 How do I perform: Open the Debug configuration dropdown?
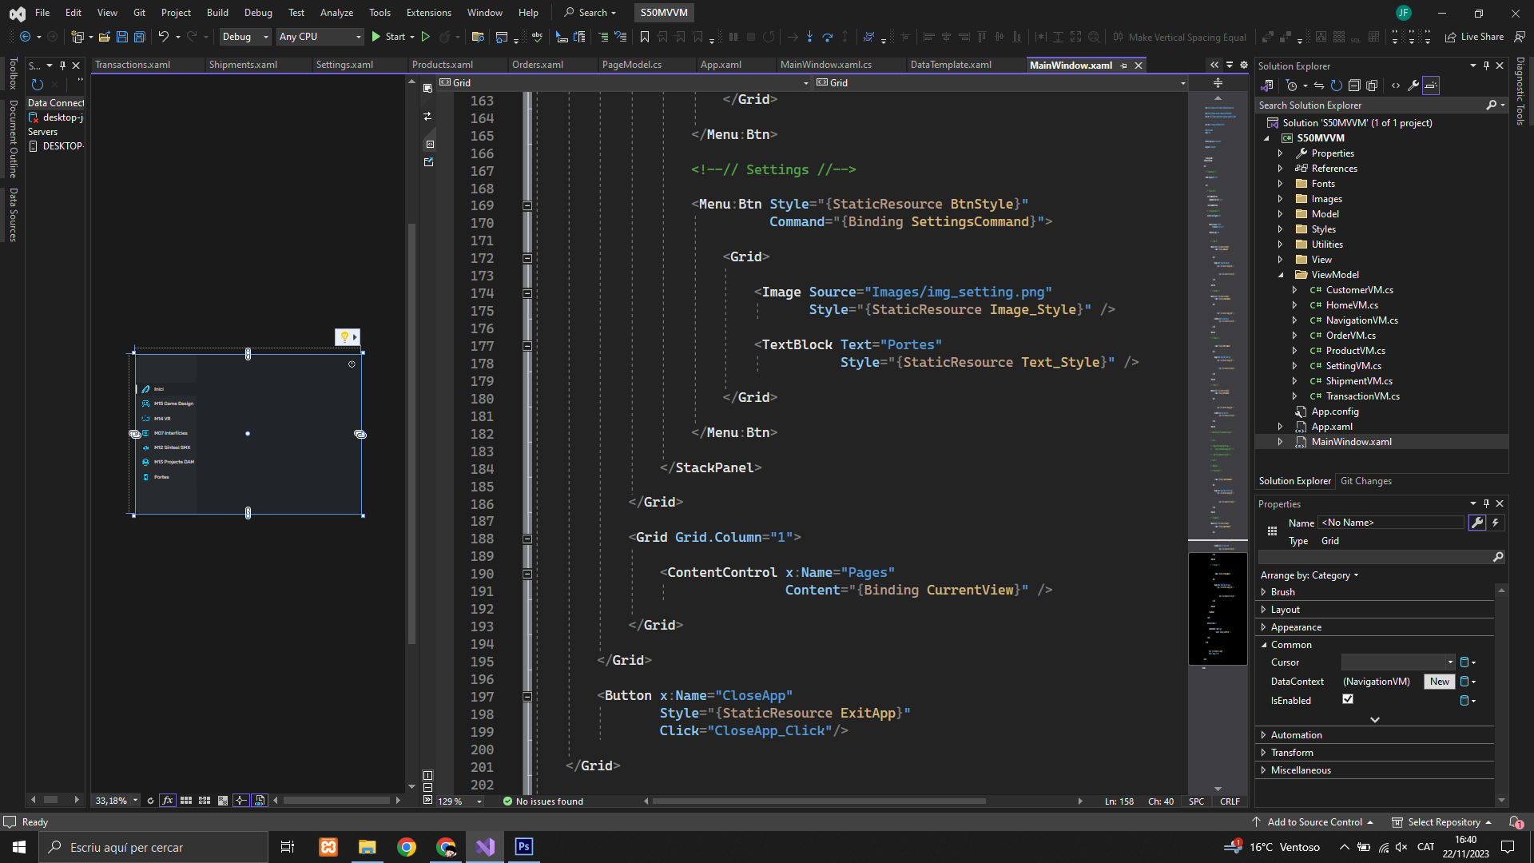click(x=245, y=37)
